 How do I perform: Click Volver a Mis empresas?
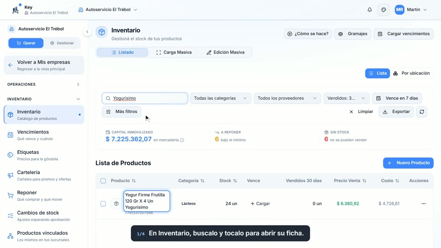44,65
